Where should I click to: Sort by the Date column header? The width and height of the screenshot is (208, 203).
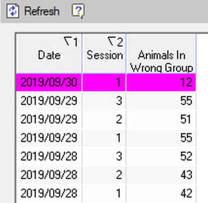(x=49, y=54)
